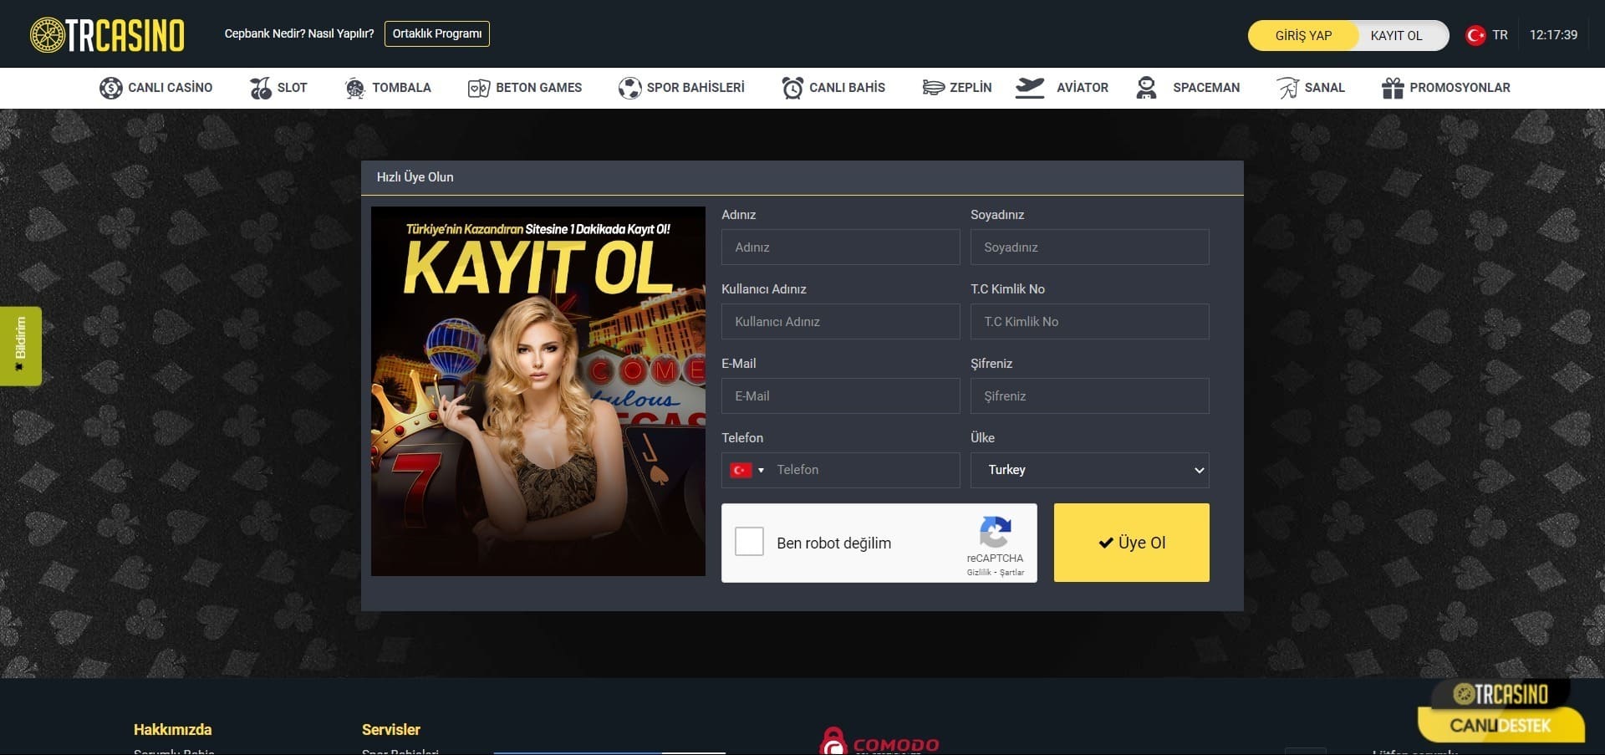Open phone country code flag dropdown
The height and width of the screenshot is (755, 1605).
tap(747, 470)
